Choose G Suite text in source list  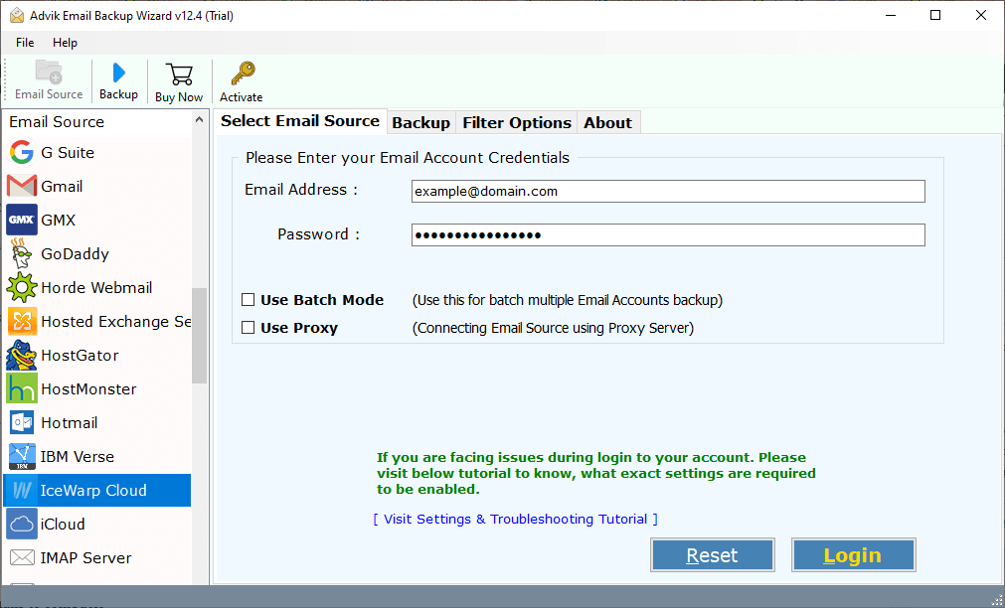68,152
